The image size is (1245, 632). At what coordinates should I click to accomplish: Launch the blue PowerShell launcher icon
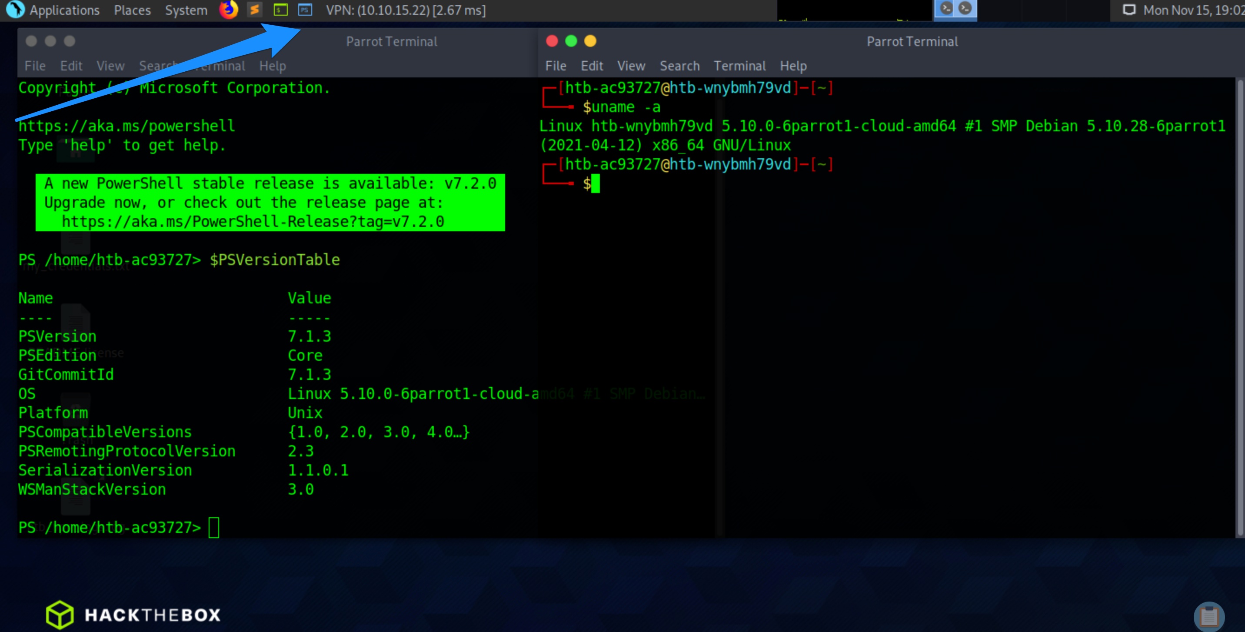pos(305,10)
